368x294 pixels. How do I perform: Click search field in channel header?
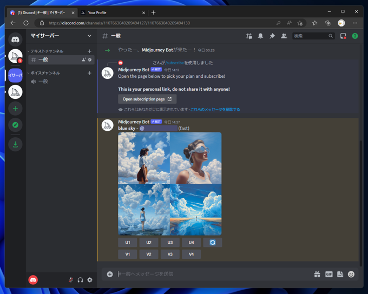click(x=313, y=36)
